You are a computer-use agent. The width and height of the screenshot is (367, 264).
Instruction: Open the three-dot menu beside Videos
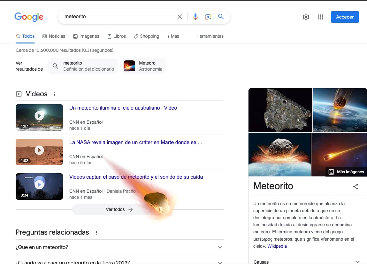pos(55,94)
